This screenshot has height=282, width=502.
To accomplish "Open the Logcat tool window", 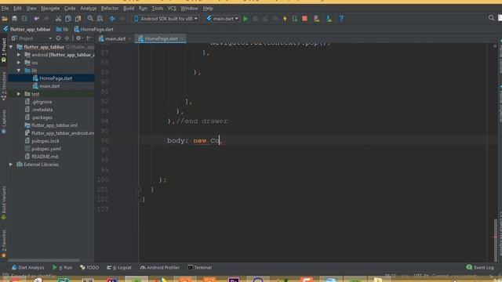I will (x=119, y=268).
